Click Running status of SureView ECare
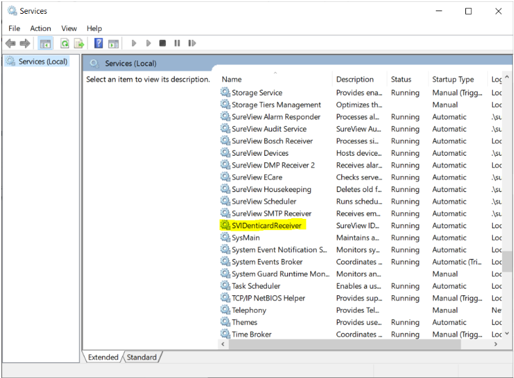The image size is (514, 378). [x=405, y=177]
